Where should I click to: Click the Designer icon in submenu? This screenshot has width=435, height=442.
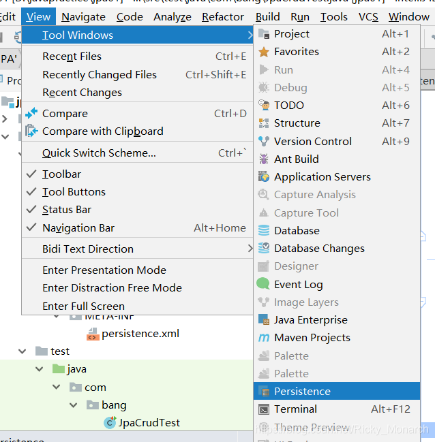point(264,266)
